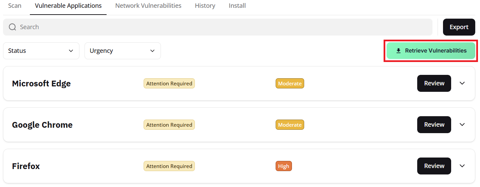Expand the Firefox row chevron
The width and height of the screenshot is (480, 187).
coord(462,166)
